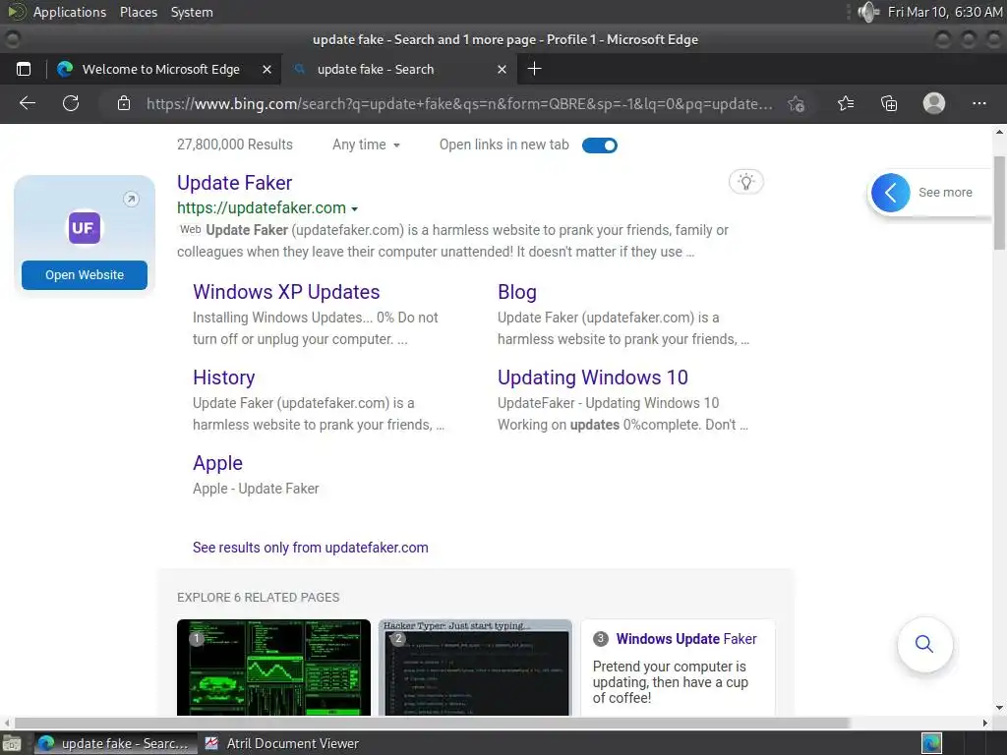Open the System menu
The image size is (1007, 755).
[192, 12]
